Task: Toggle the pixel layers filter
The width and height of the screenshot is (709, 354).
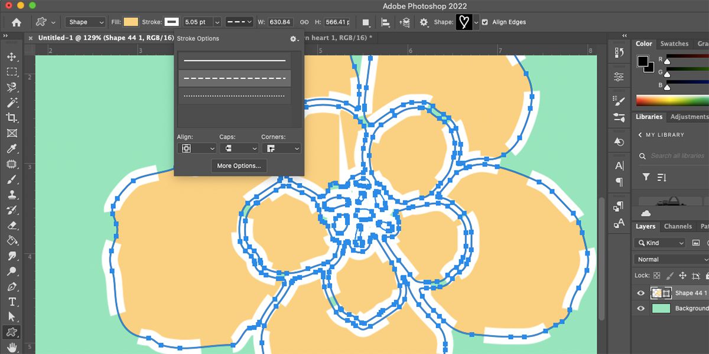Action: coord(695,242)
